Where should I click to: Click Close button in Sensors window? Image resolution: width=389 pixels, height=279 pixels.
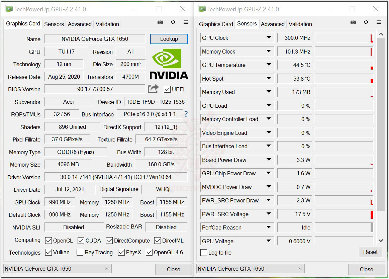[367, 269]
